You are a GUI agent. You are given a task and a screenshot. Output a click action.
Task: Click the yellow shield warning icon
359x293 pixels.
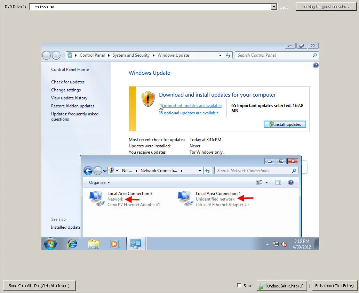148,99
